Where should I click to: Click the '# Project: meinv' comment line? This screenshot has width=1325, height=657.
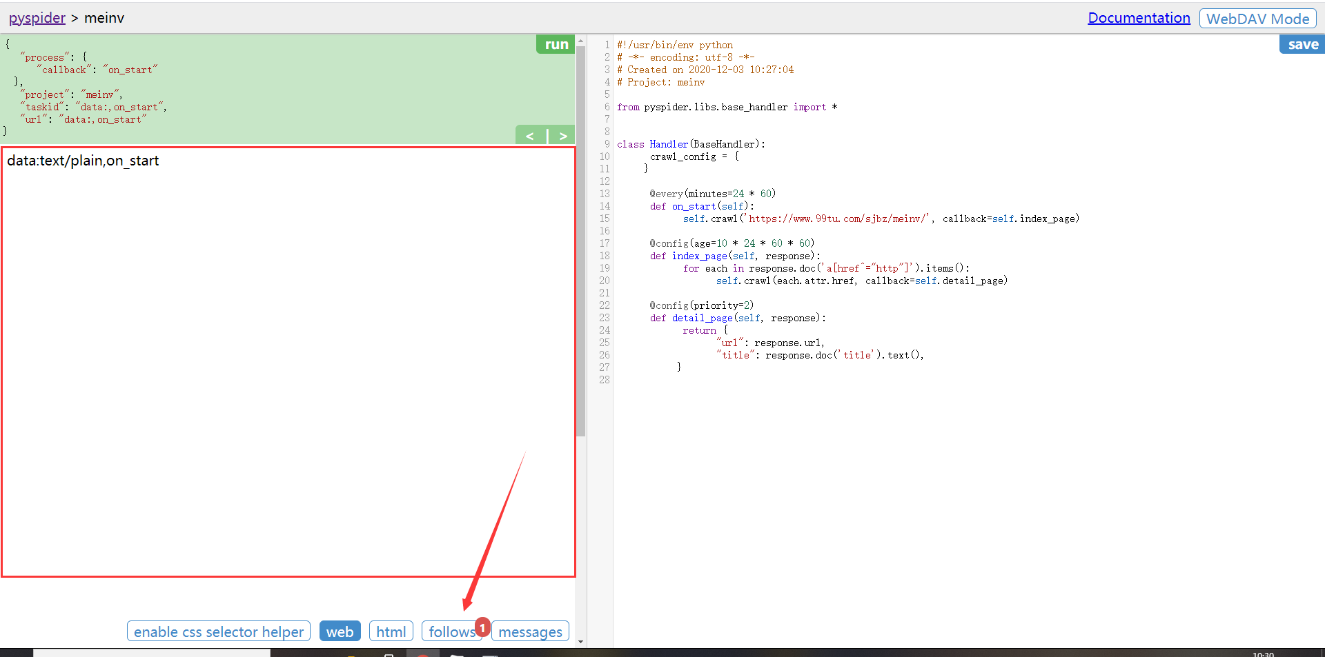(x=661, y=82)
